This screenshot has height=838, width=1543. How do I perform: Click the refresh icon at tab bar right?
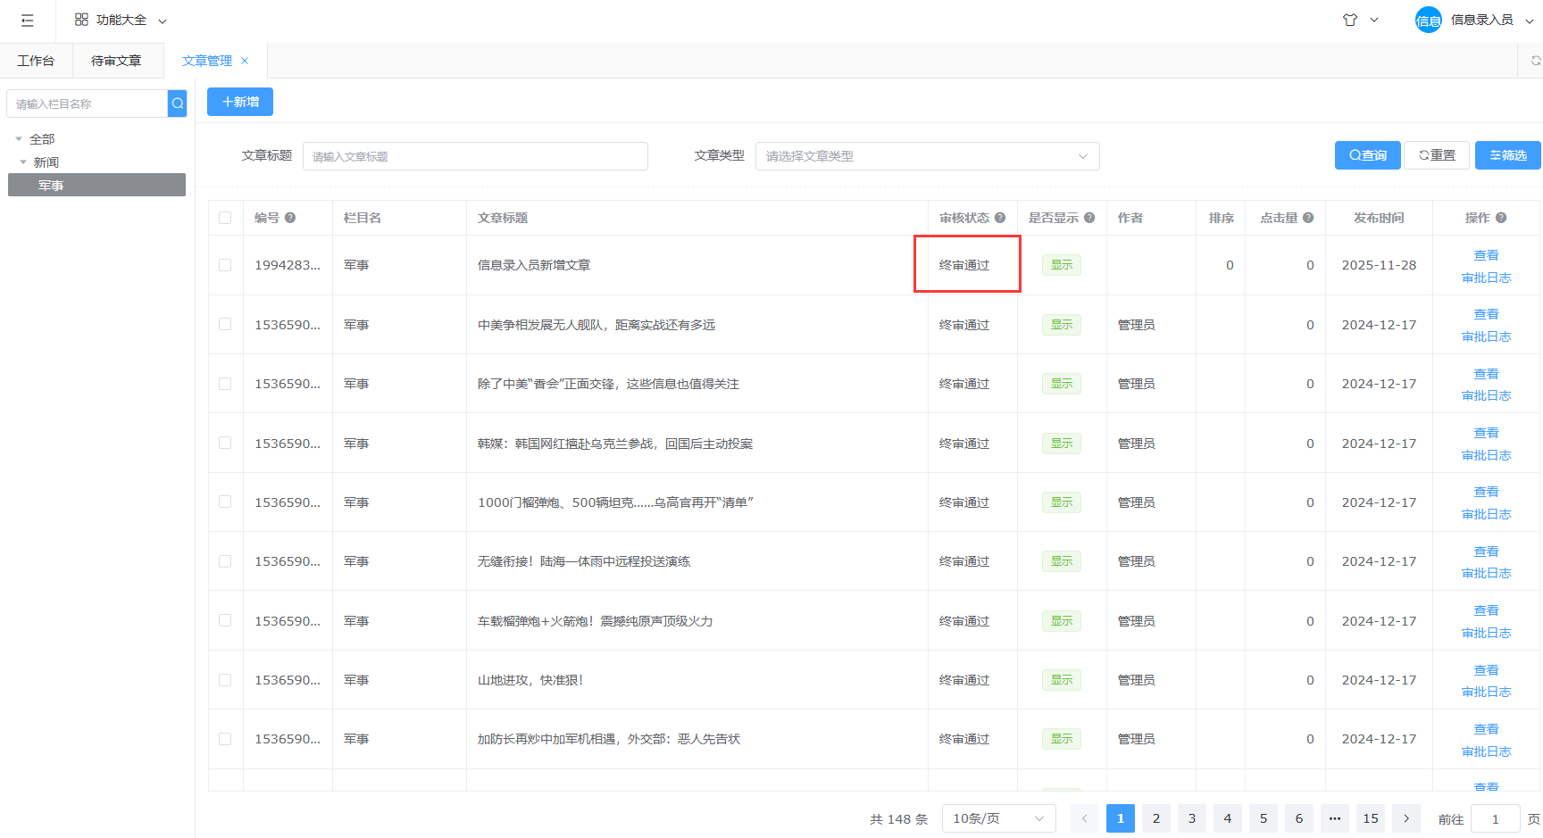pos(1535,61)
